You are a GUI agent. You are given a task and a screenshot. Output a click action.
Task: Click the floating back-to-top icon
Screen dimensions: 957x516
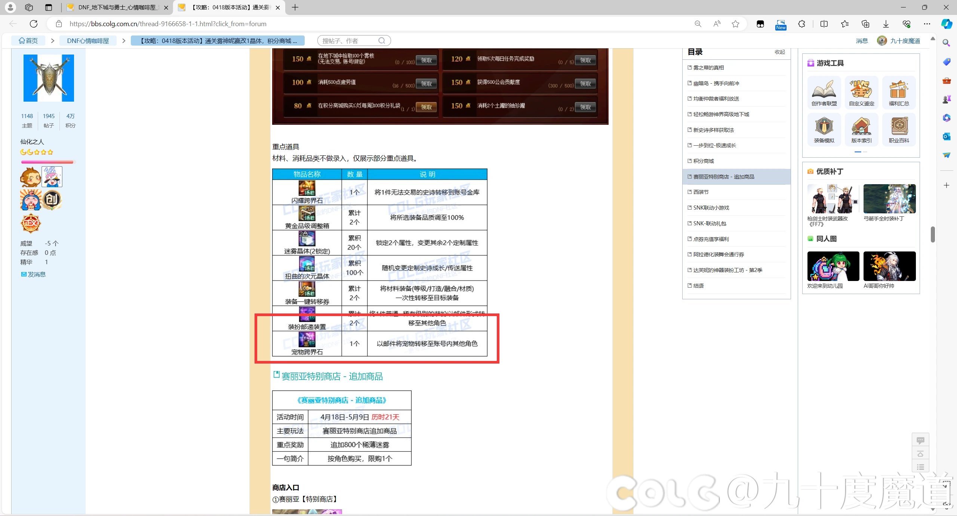coord(920,454)
